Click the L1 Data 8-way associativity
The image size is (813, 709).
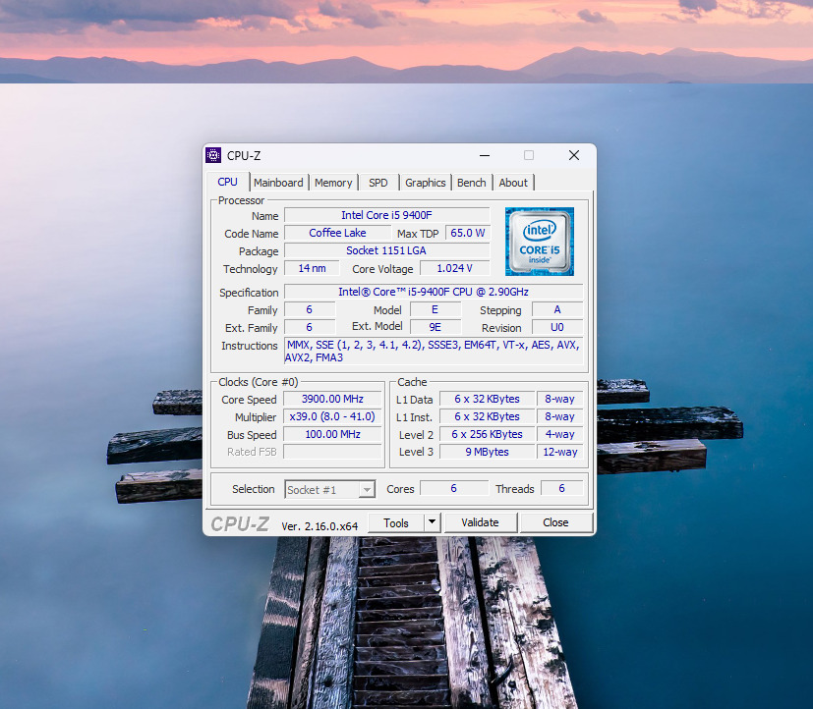560,400
